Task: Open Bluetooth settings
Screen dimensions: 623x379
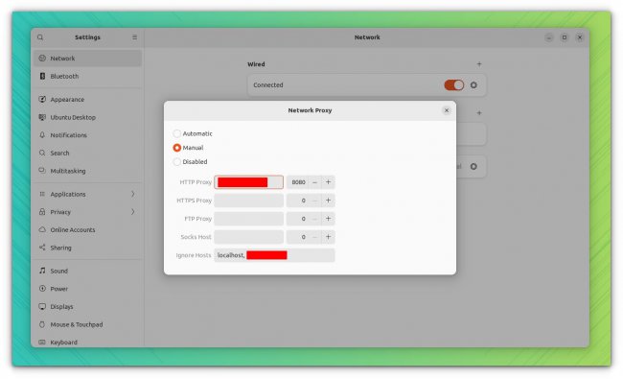Action: [x=87, y=77]
